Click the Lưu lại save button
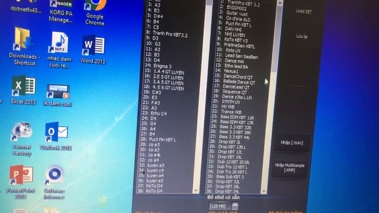The height and width of the screenshot is (213, 379). [301, 36]
